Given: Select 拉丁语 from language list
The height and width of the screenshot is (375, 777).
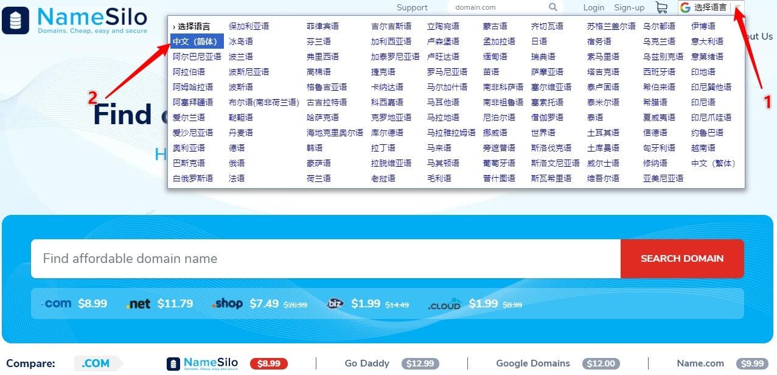Looking at the screenshot, I should point(383,148).
